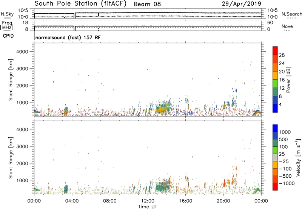Click the −1000 tick on Velocity colorbar
The width and height of the screenshot is (302, 209).
[x=287, y=183]
